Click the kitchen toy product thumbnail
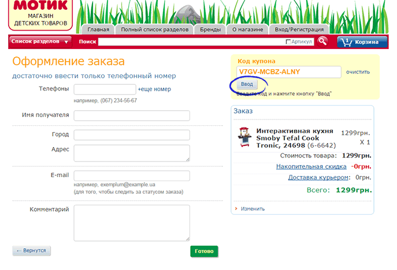Image resolution: width=397 pixels, height=270 pixels. tap(243, 137)
